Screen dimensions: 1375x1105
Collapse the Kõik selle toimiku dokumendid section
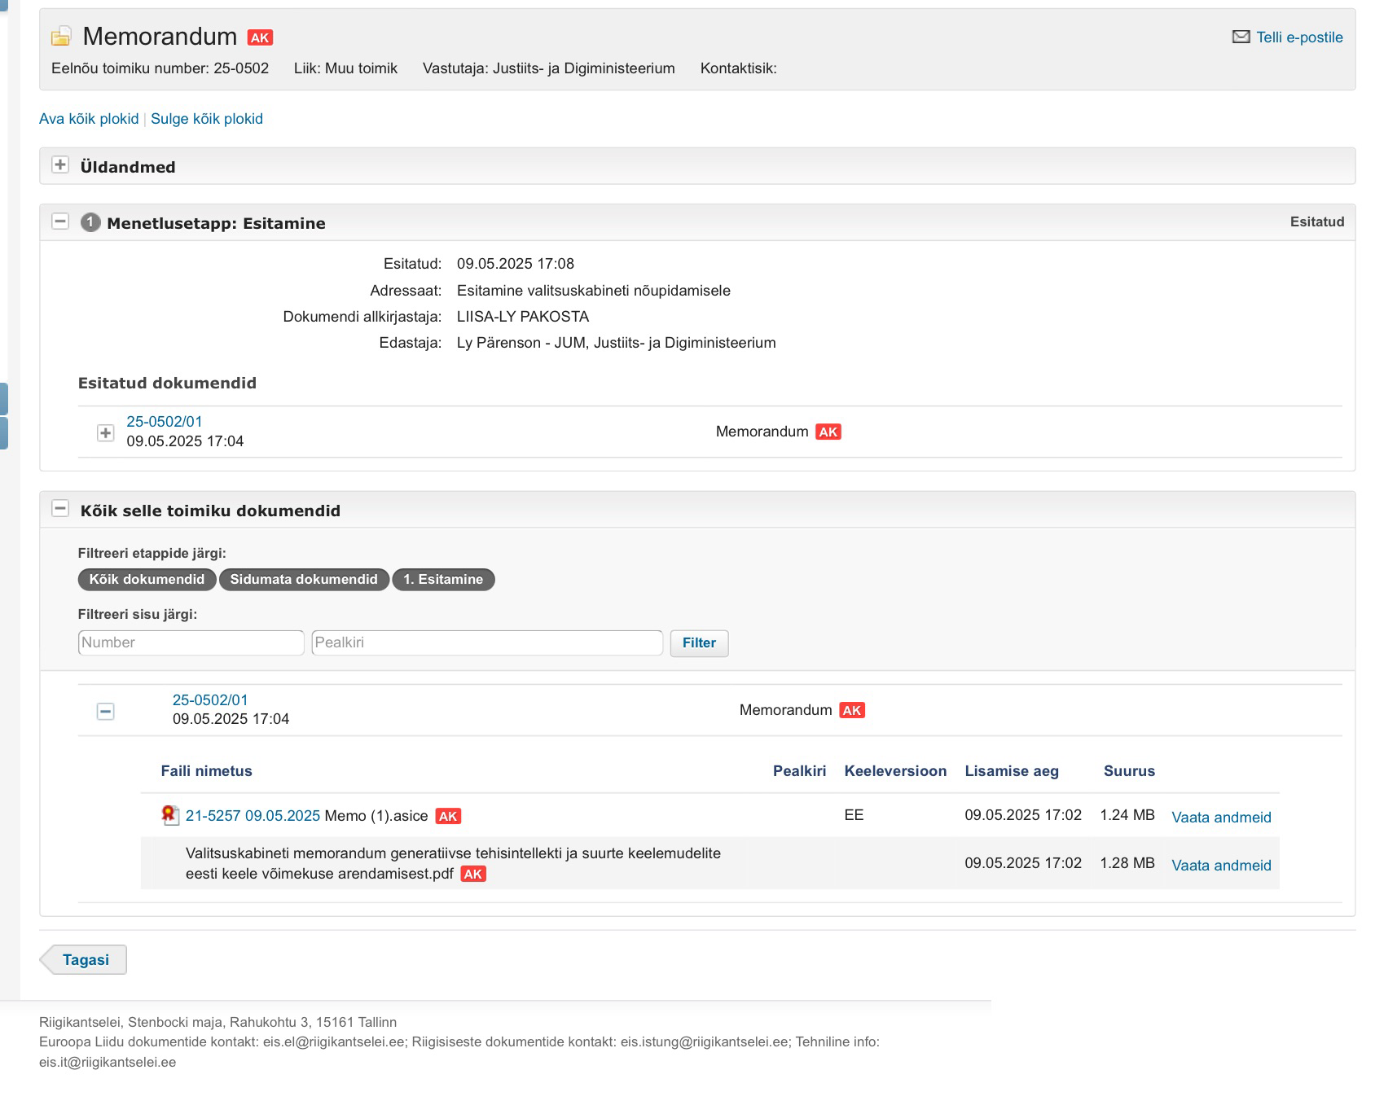(60, 509)
